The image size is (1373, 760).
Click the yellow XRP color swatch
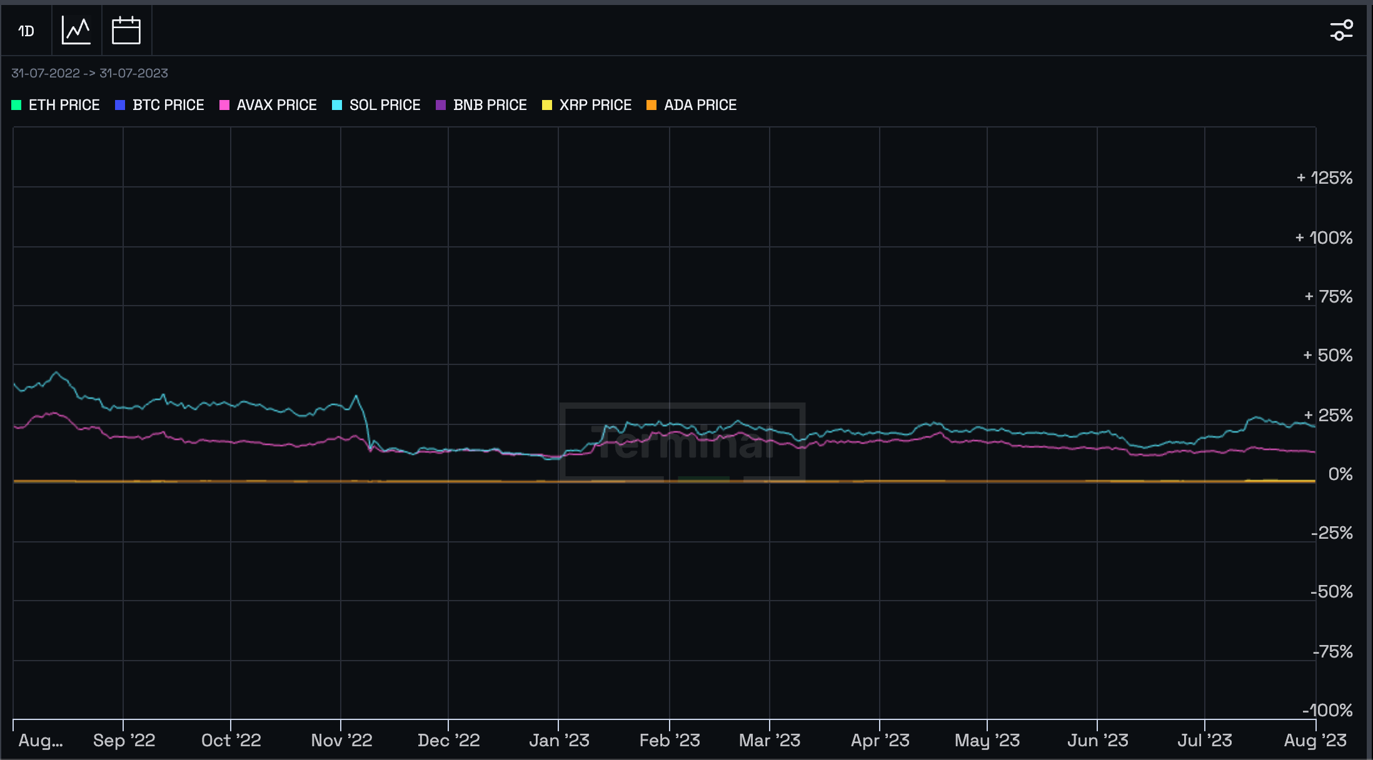tap(547, 105)
